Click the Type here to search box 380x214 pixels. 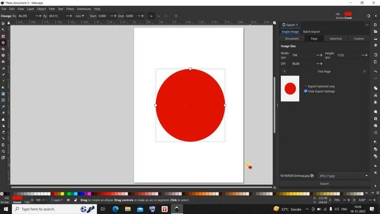coord(55,209)
